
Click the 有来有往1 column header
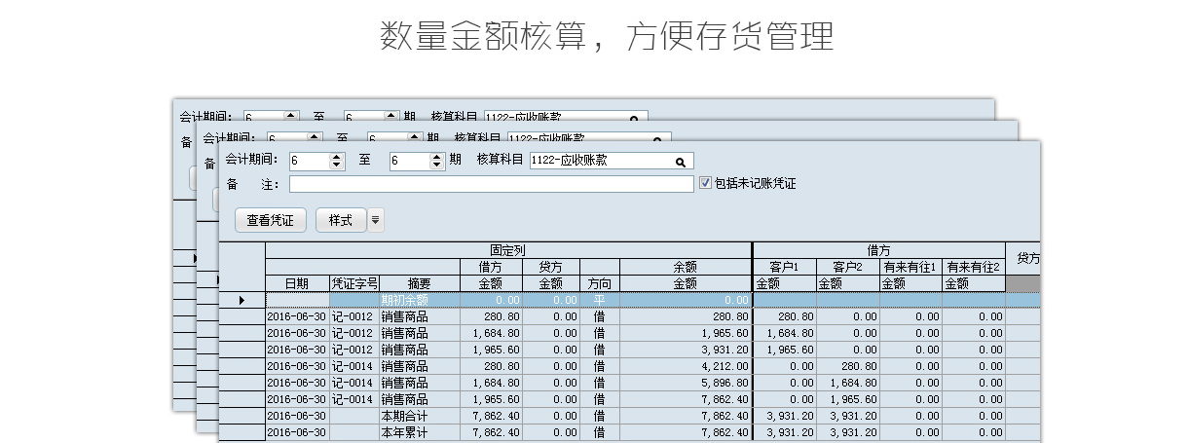910,267
